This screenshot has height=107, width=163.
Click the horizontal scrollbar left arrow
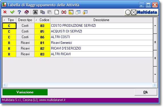[x=5, y=85]
